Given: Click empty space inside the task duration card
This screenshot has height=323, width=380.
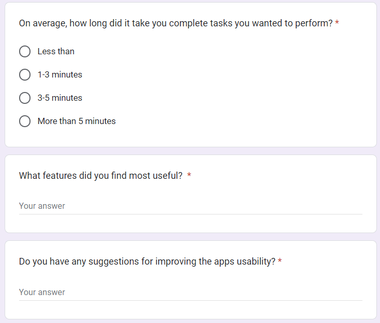Looking at the screenshot, I should [x=259, y=88].
